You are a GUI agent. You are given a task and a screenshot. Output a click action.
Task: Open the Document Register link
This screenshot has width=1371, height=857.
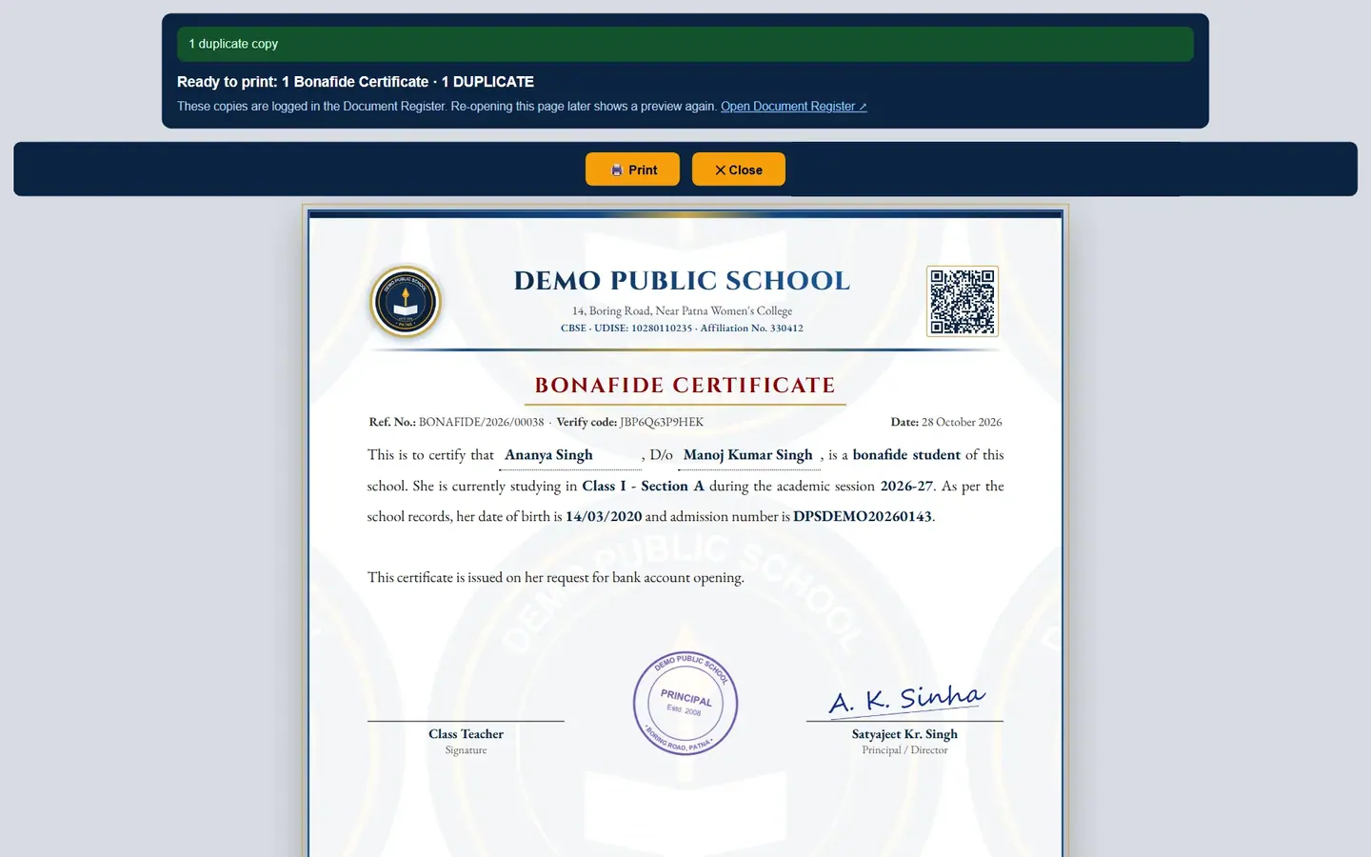tap(794, 107)
